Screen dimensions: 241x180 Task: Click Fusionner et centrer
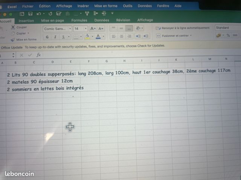click(172, 36)
